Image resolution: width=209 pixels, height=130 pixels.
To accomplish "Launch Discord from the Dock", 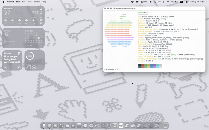I will pos(67,125).
